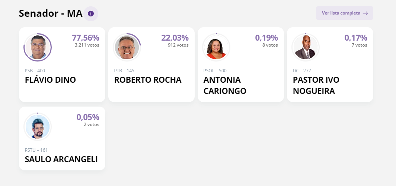Select the ANTONIA CARIONGO name
Image resolution: width=396 pixels, height=186 pixels.
click(225, 85)
